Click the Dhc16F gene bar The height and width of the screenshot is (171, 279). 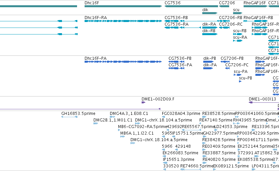tap(123, 6)
